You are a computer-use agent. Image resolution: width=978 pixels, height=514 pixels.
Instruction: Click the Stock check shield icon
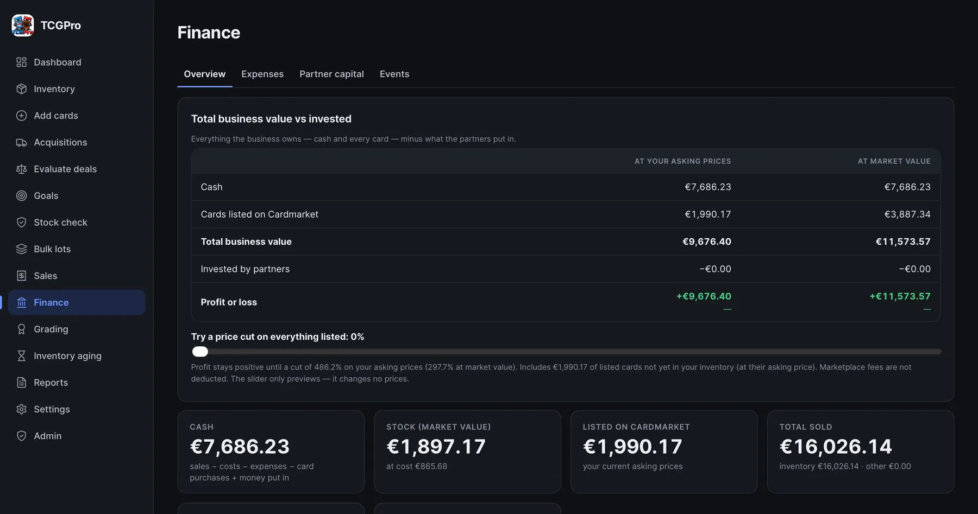pyautogui.click(x=21, y=222)
